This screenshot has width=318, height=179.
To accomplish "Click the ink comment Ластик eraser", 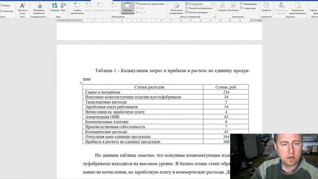I will pyautogui.click(x=141, y=12).
